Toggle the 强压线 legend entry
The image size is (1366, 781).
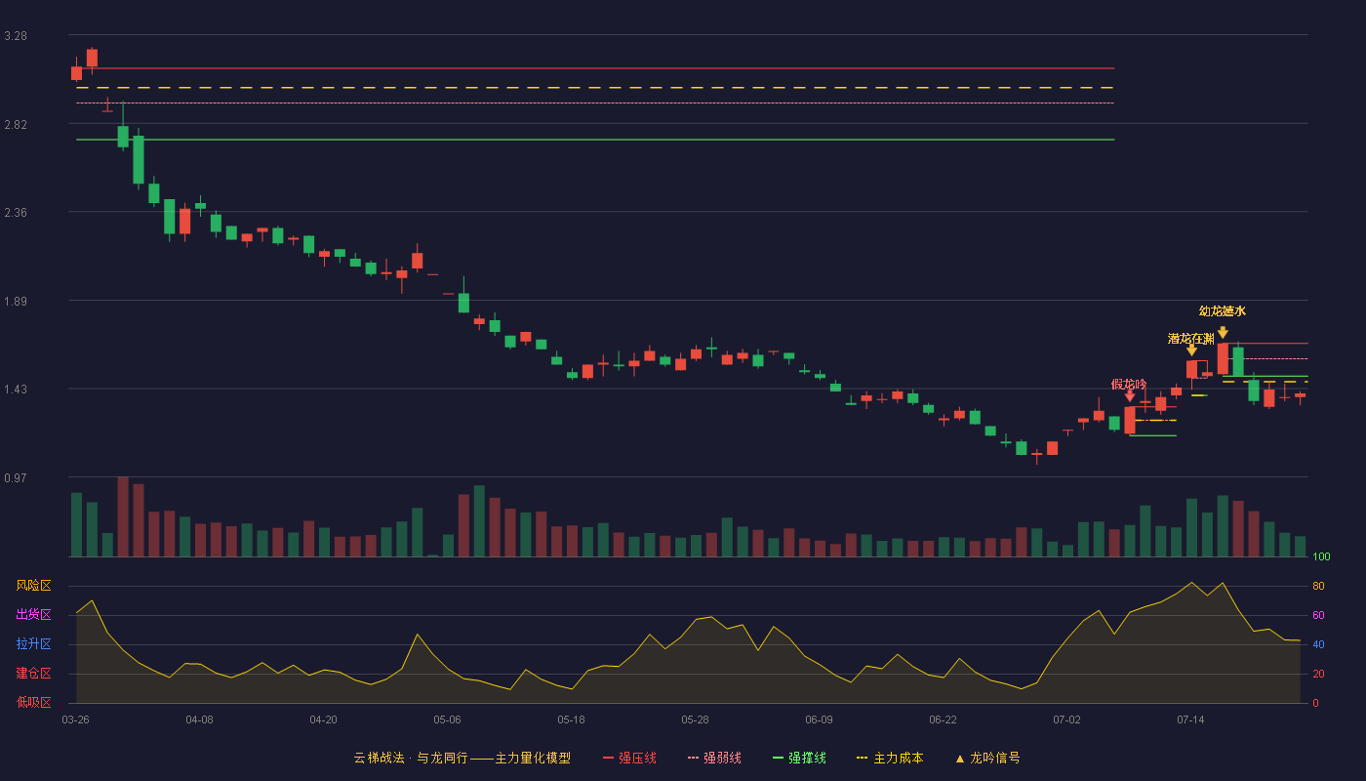pyautogui.click(x=629, y=758)
